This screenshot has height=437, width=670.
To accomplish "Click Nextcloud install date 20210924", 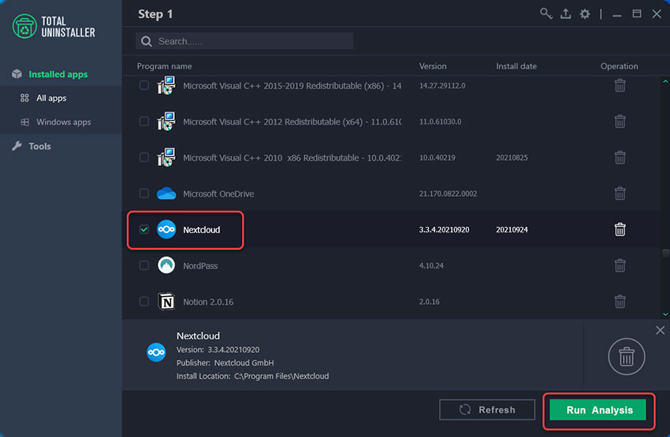I will 512,230.
